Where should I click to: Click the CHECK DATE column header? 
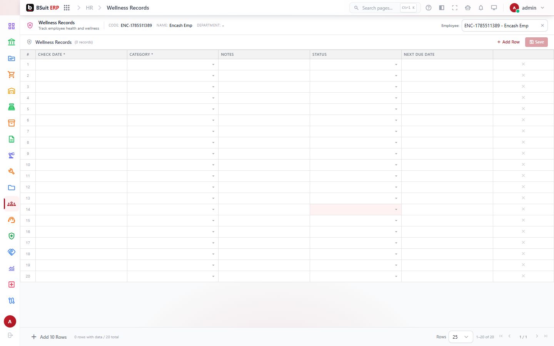81,54
